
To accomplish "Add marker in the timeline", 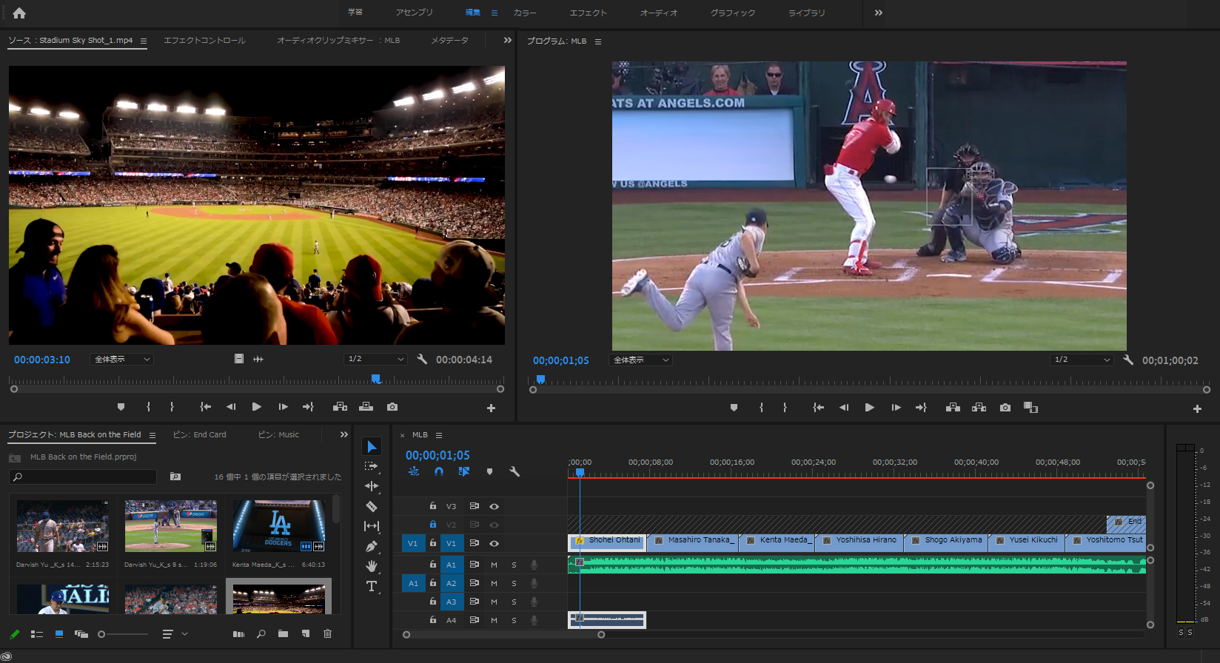I will [489, 471].
